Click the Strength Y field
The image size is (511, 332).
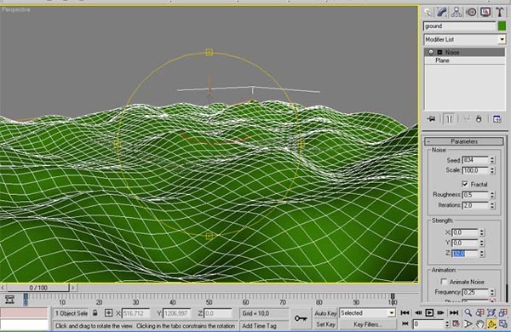(x=464, y=243)
